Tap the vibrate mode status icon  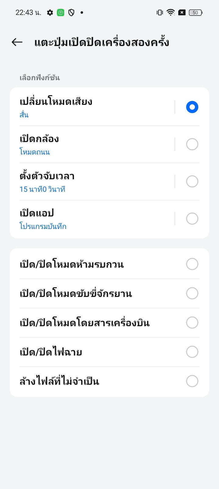[159, 12]
